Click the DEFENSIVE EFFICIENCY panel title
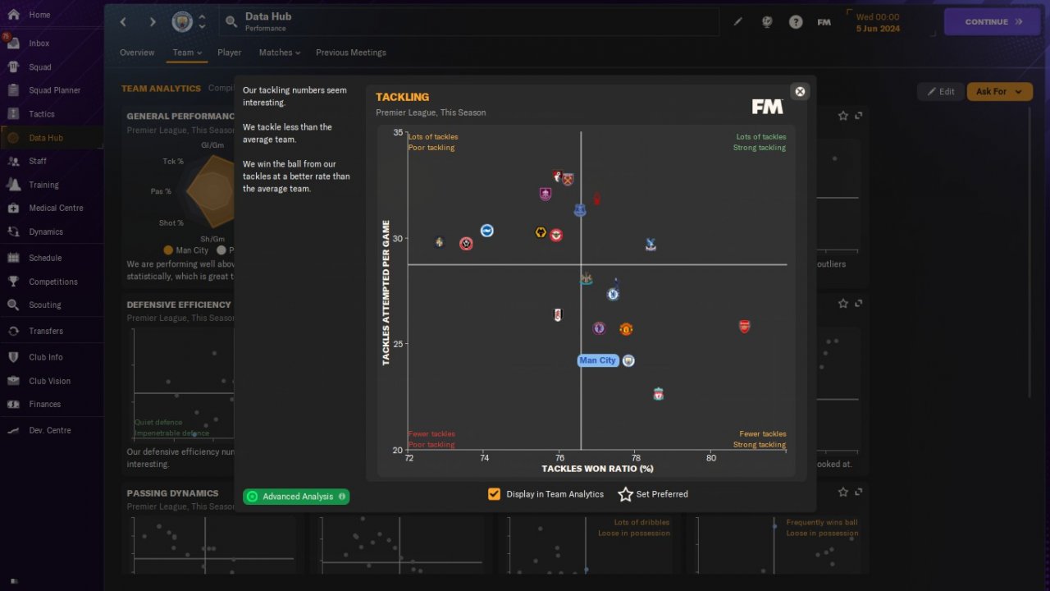 click(179, 305)
